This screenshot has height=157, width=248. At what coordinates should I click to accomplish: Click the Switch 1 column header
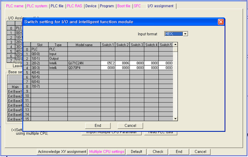point(108,45)
